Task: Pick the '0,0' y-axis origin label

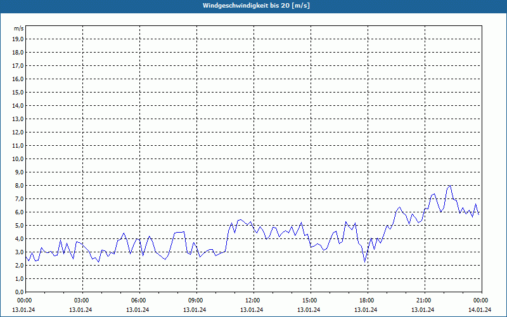Action: click(20, 292)
